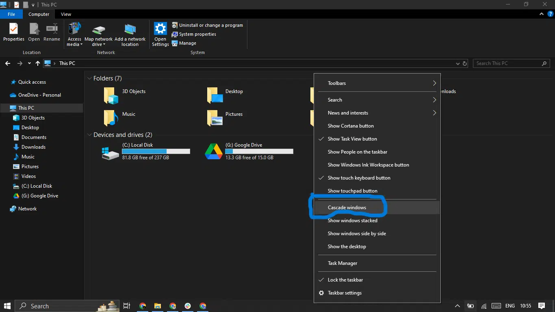Enable Show People on the taskbar
Image resolution: width=555 pixels, height=312 pixels.
(x=377, y=152)
